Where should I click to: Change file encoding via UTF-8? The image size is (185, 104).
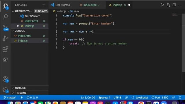click(x=117, y=98)
